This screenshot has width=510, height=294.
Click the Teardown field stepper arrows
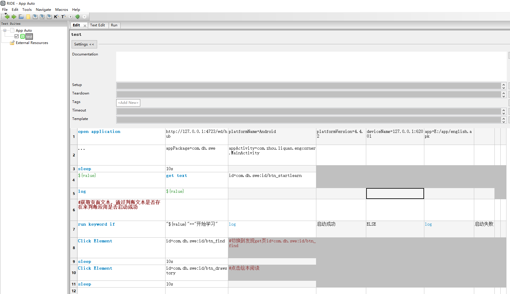(x=504, y=94)
